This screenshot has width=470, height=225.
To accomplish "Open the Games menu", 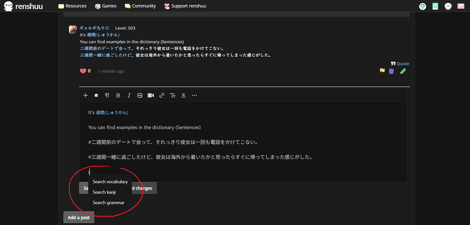I will click(x=105, y=6).
